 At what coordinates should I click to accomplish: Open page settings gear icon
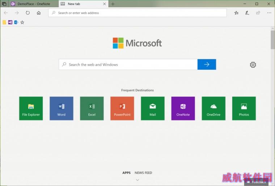click(x=253, y=65)
